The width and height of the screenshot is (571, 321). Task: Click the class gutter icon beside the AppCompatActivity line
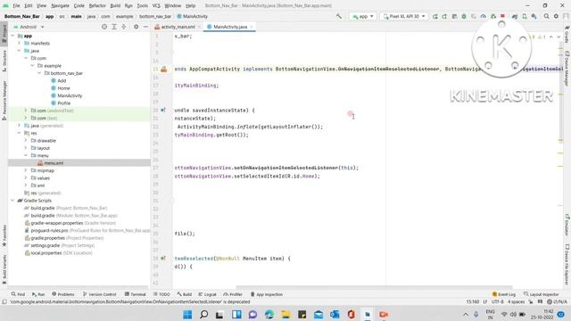(x=164, y=69)
